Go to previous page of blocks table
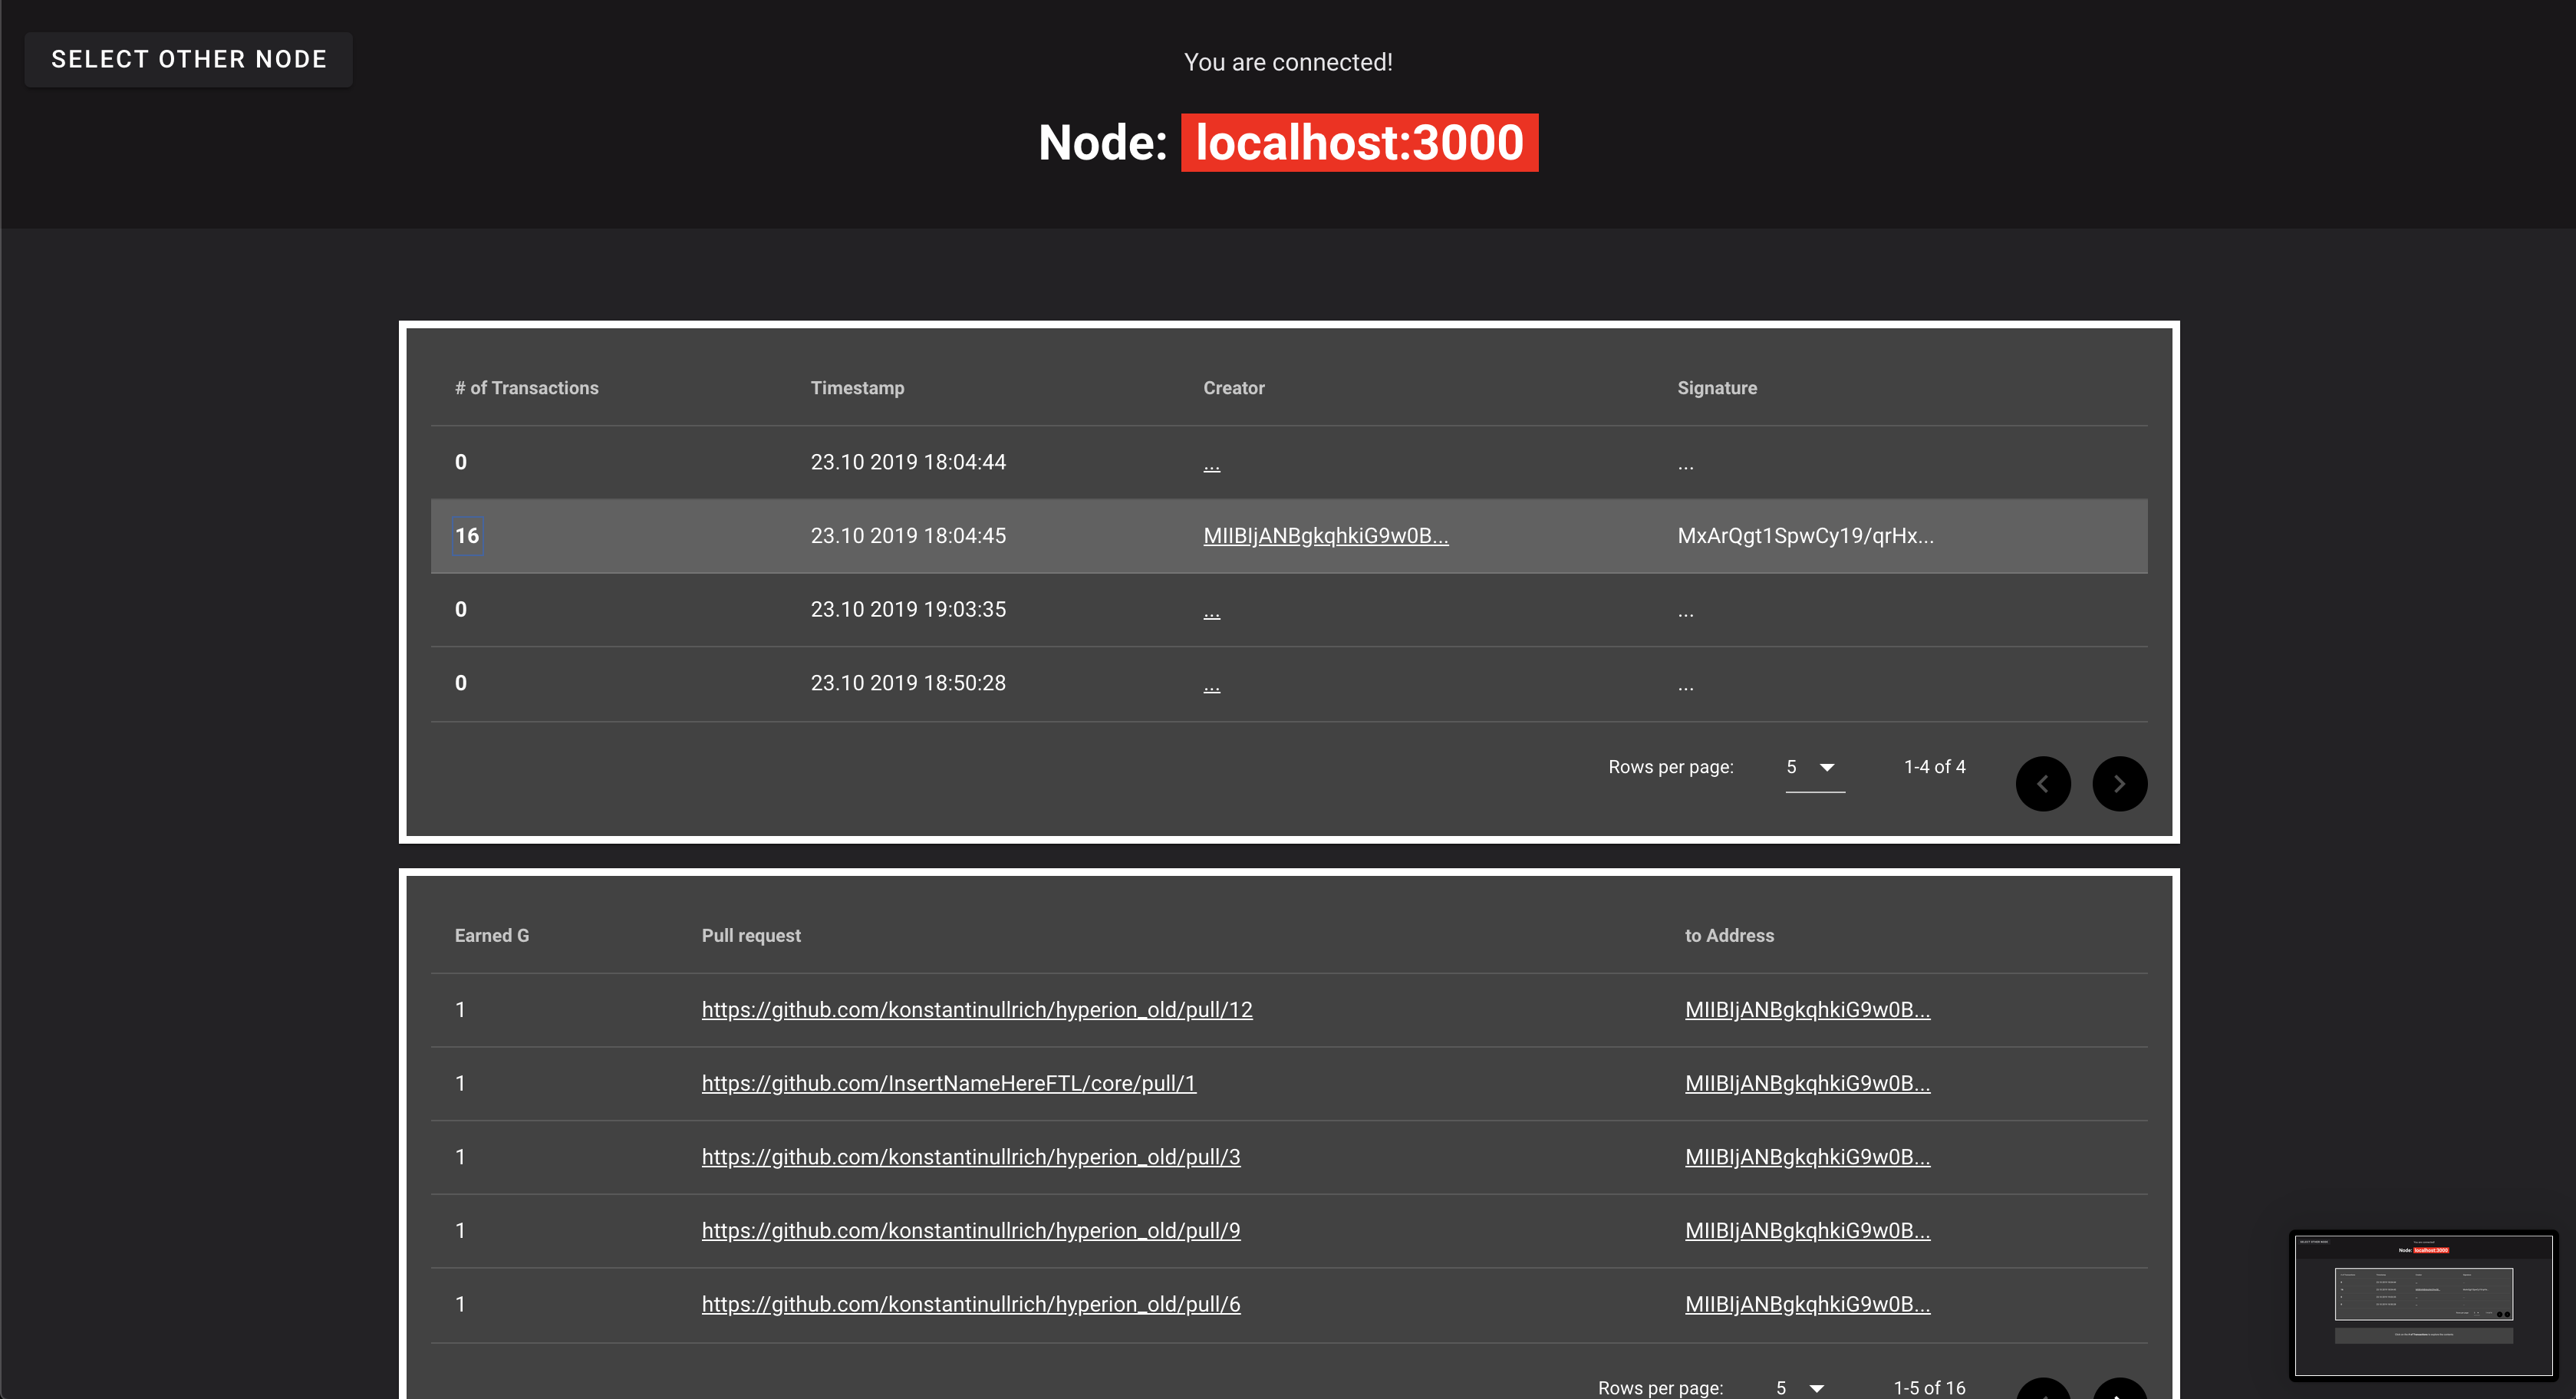This screenshot has width=2576, height=1399. (2042, 783)
